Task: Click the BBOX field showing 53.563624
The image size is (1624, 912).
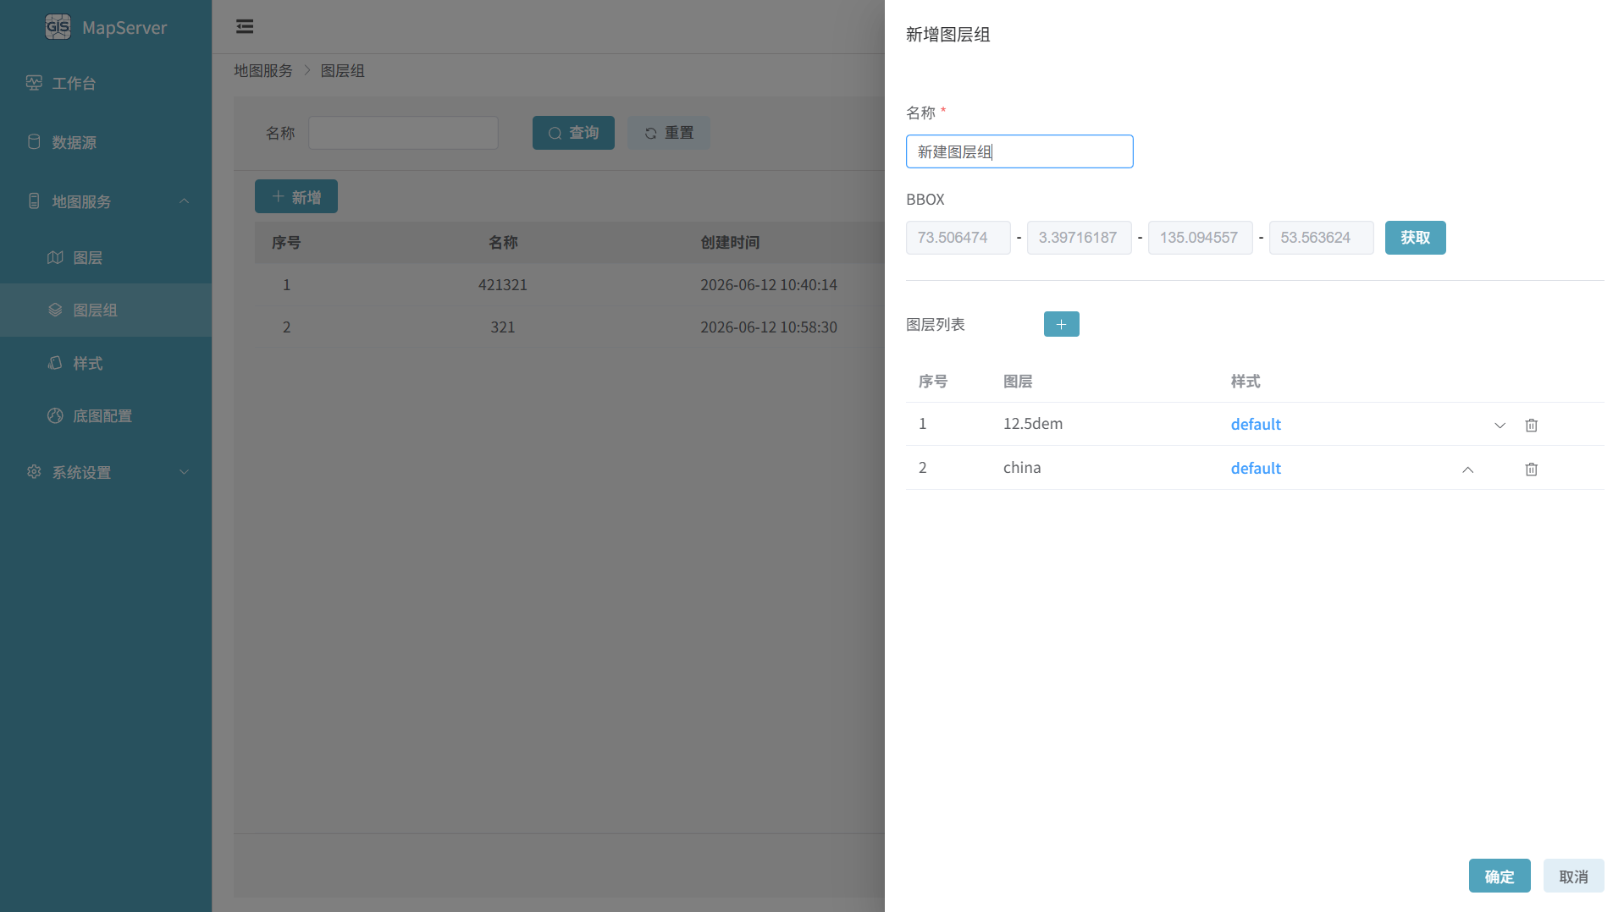Action: point(1322,238)
